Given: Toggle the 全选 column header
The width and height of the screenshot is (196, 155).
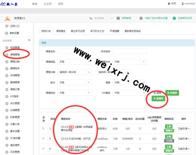Looking at the screenshot, I should (43, 119).
